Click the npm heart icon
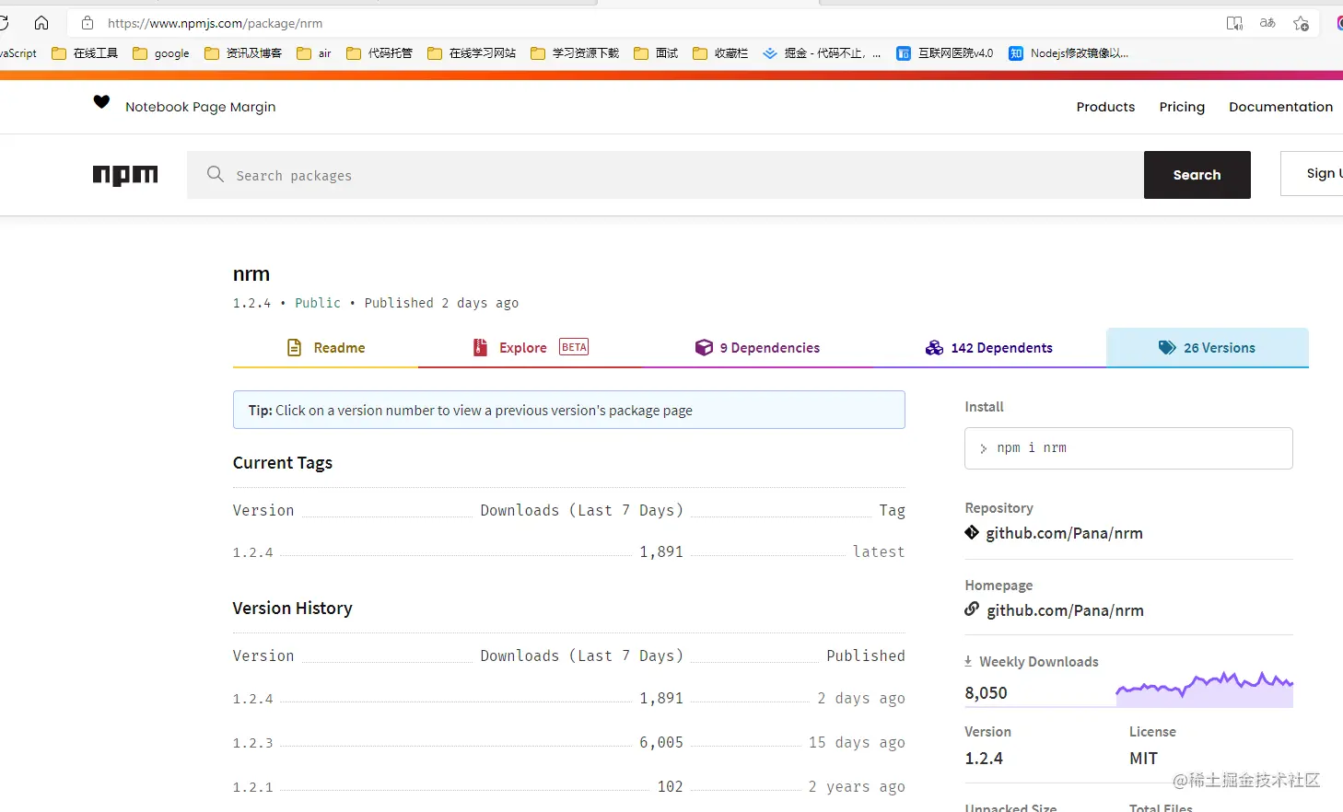The height and width of the screenshot is (812, 1343). pyautogui.click(x=101, y=102)
